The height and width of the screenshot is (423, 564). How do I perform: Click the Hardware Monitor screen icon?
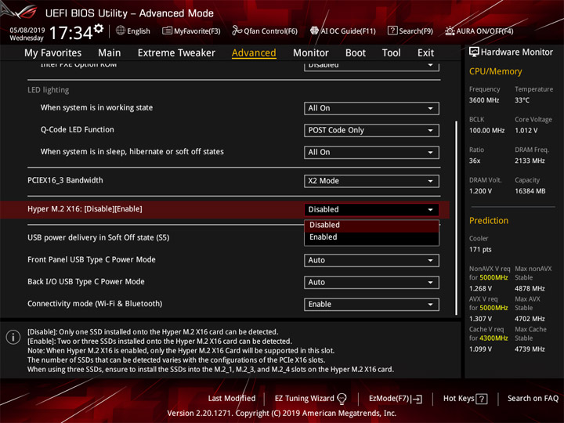pos(474,52)
